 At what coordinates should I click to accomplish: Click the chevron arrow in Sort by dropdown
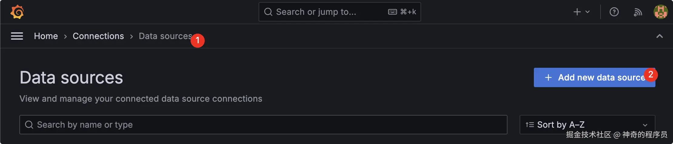coord(645,125)
